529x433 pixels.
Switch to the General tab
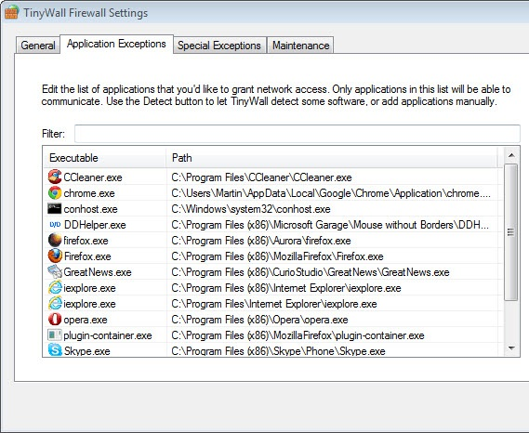click(x=38, y=46)
